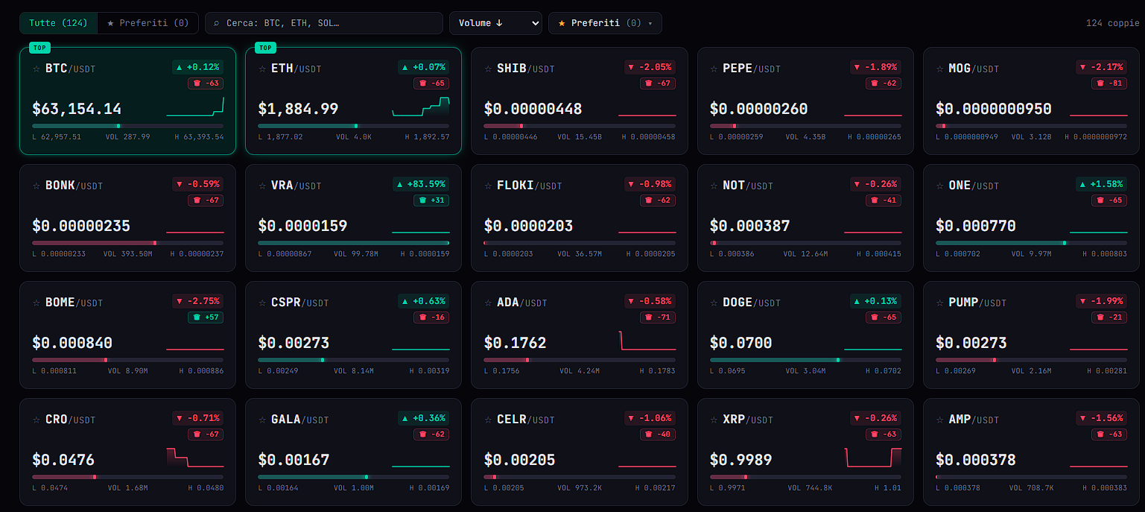Star the ETH/USDT pair
Screen dimensions: 1145x512
click(262, 69)
